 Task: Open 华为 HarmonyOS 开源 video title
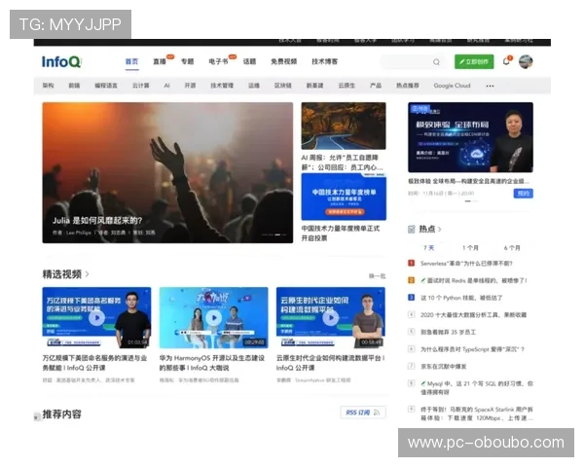(212, 363)
